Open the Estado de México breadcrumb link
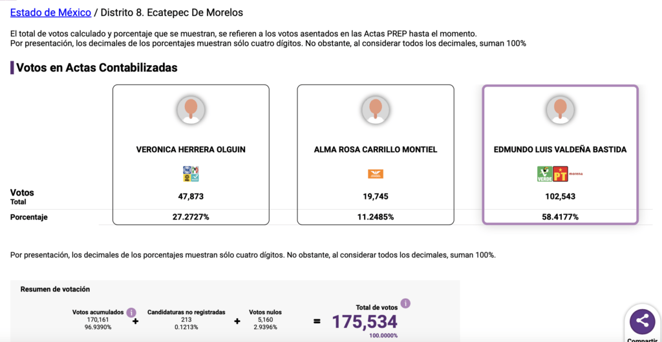Viewport: 662px width, 342px height. (x=50, y=12)
